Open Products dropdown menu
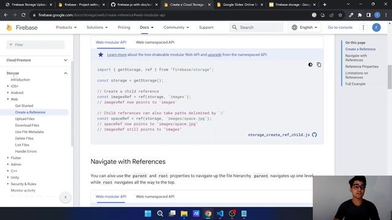The height and width of the screenshot is (220, 392). (x=66, y=28)
